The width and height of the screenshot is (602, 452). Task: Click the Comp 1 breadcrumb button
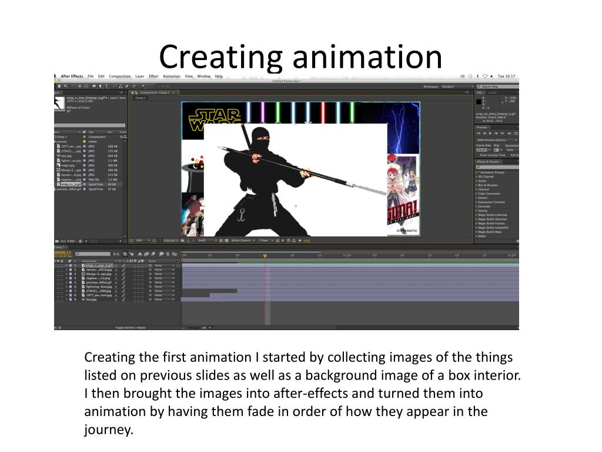[140, 98]
